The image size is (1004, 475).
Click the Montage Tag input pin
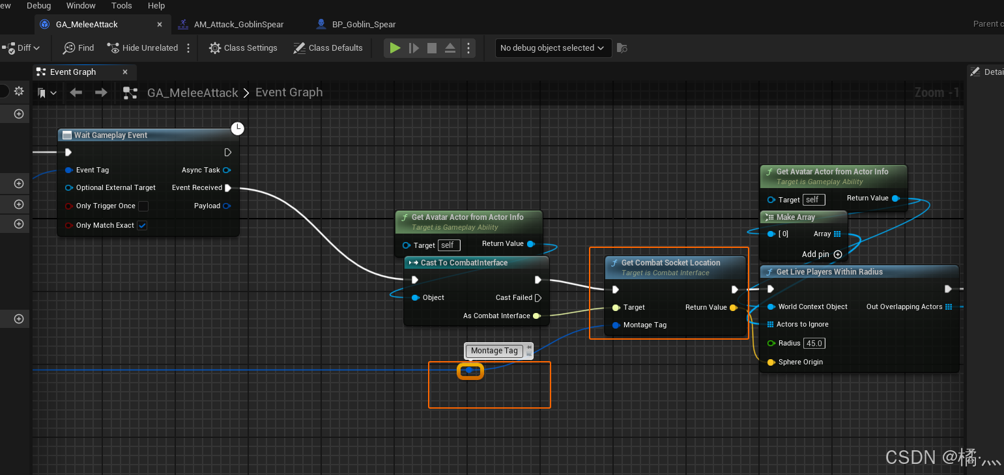pyautogui.click(x=616, y=325)
